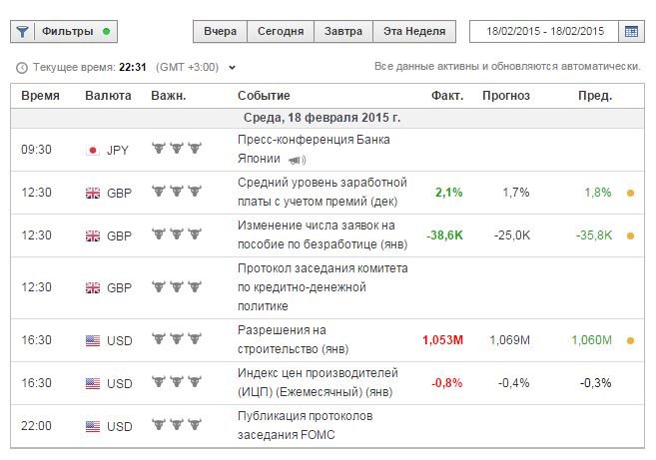Screen dimensions: 656x460
Task: Switch to the Завтра tab
Action: (x=343, y=32)
